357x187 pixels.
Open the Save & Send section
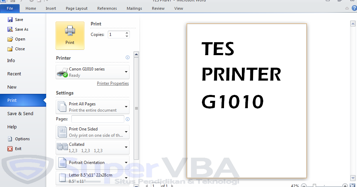[x=20, y=114]
